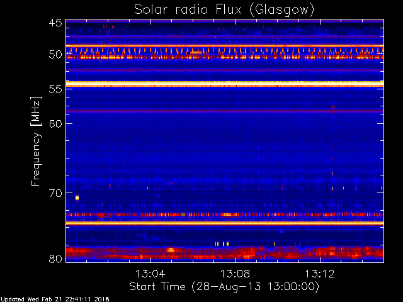Click the bright yellow blob near 70 MHz
Image resolution: width=403 pixels, height=302 pixels.
(x=77, y=198)
